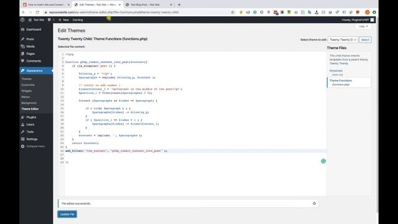The height and width of the screenshot is (224, 398).
Task: Open Background submenu item
Action: (29, 103)
